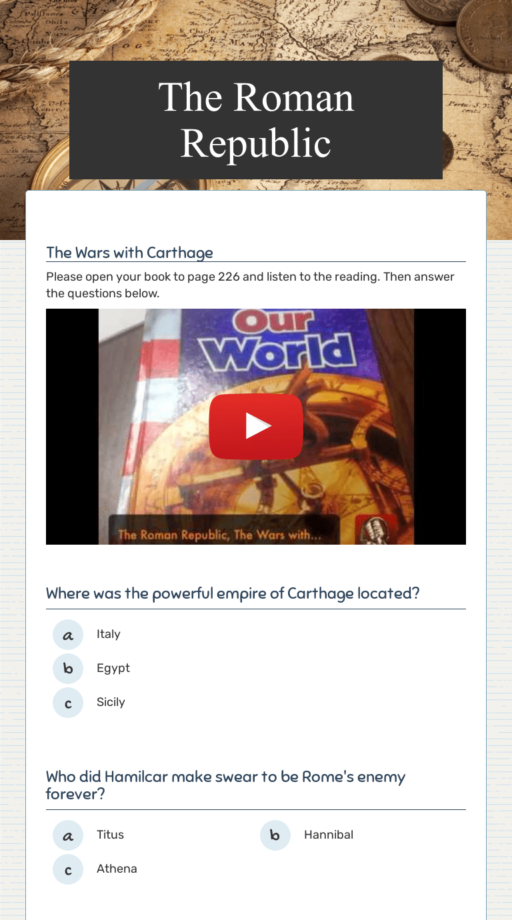Play the embedded YouTube video
Image resolution: width=512 pixels, height=920 pixels.
pyautogui.click(x=256, y=426)
